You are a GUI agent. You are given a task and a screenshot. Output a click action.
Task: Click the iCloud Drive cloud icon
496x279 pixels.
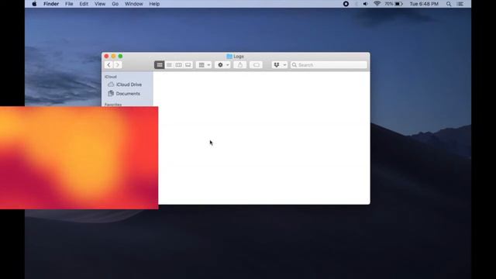[111, 84]
